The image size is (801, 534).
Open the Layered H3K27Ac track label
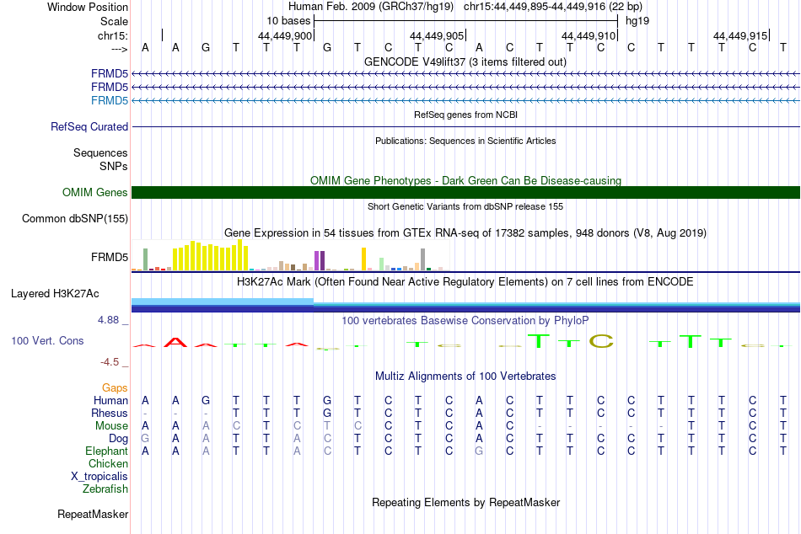tap(55, 294)
